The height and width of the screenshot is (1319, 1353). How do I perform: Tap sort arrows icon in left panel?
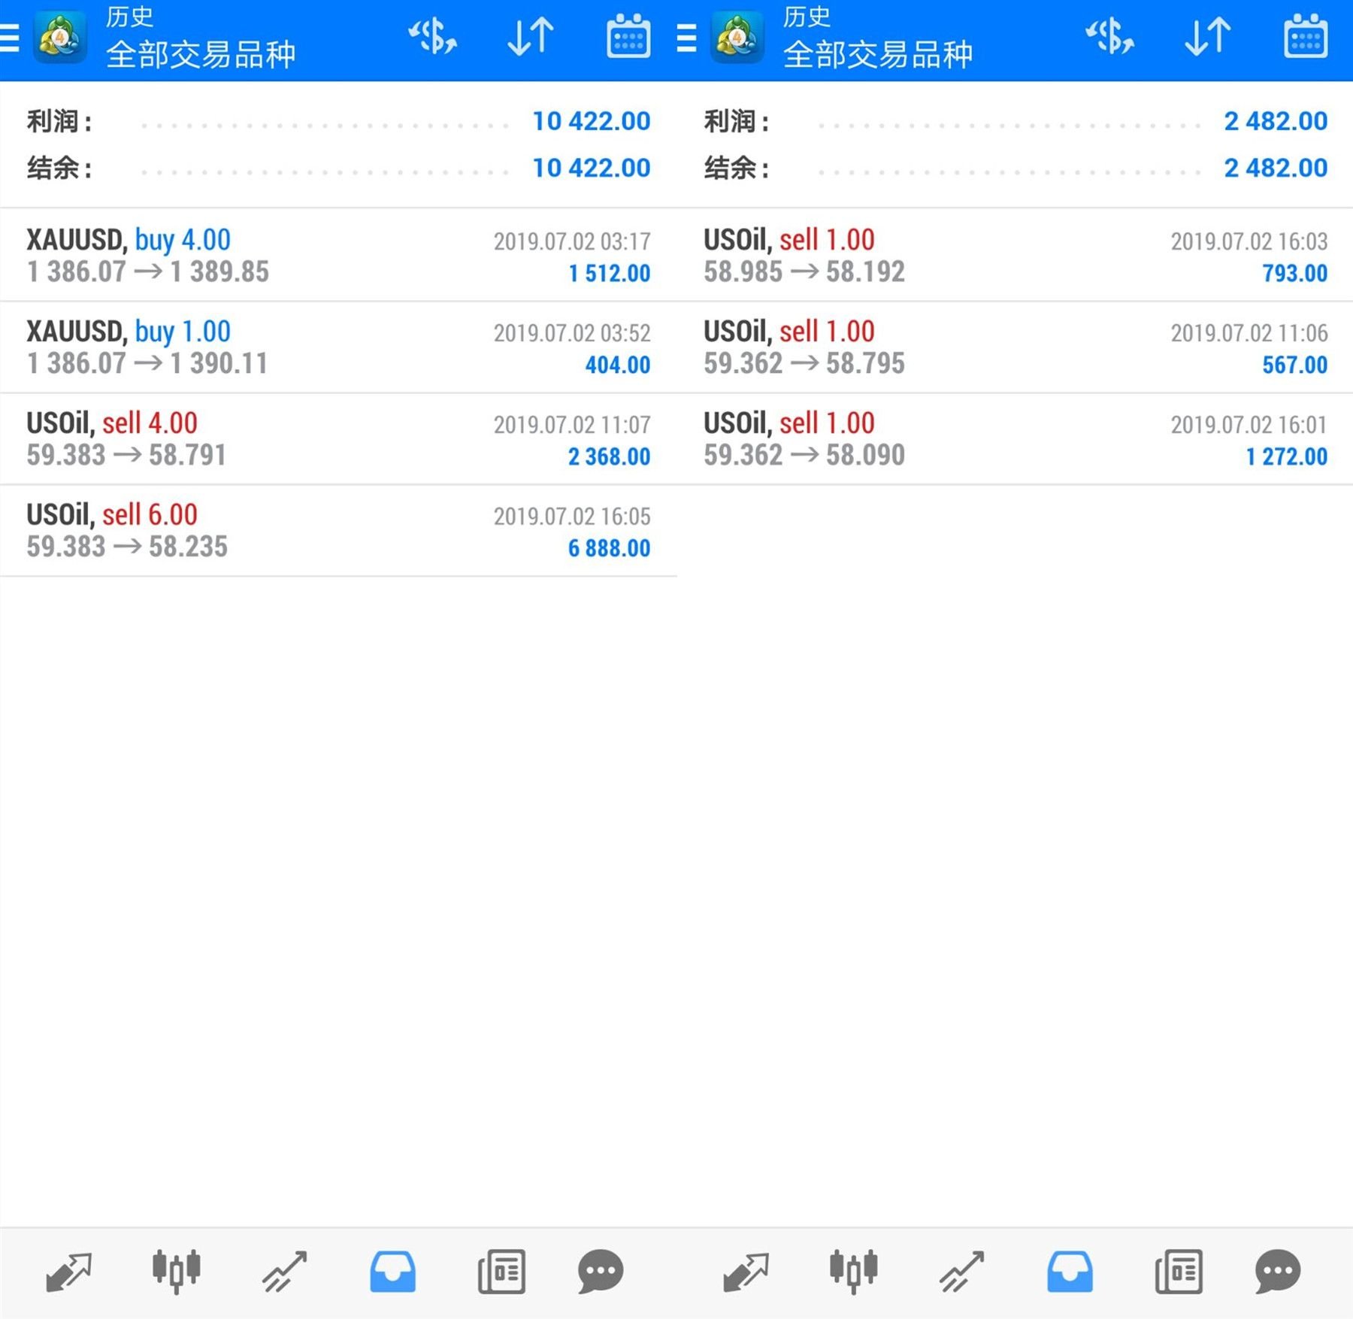pyautogui.click(x=531, y=37)
